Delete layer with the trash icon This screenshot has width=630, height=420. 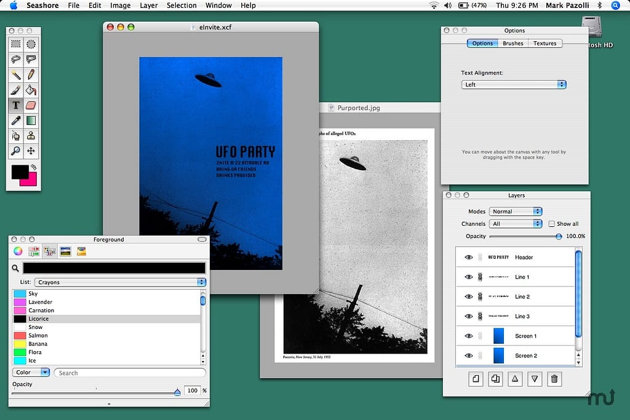pyautogui.click(x=554, y=379)
